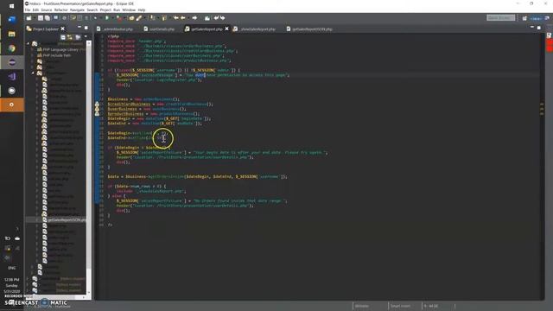
Task: Expand the PHP Language Library node
Action: [x=33, y=50]
